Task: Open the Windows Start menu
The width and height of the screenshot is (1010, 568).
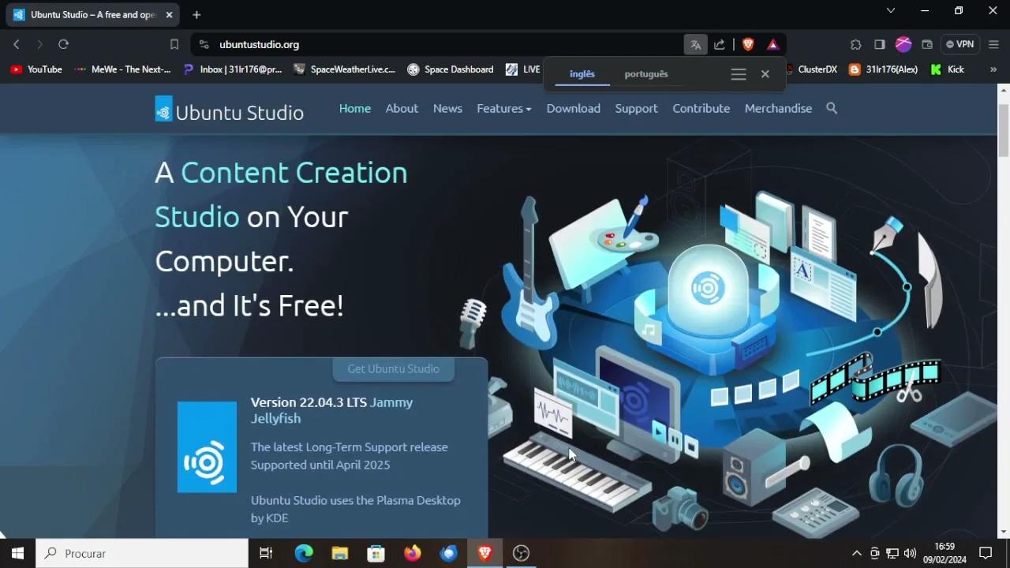Action: tap(17, 553)
